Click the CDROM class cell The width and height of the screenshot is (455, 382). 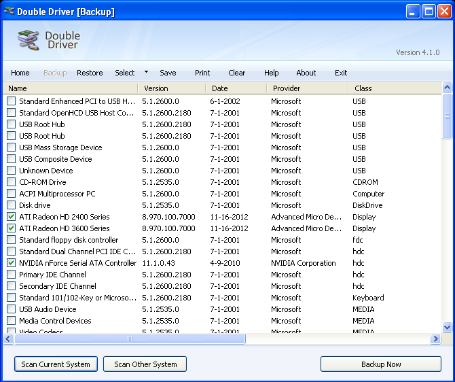pos(365,182)
